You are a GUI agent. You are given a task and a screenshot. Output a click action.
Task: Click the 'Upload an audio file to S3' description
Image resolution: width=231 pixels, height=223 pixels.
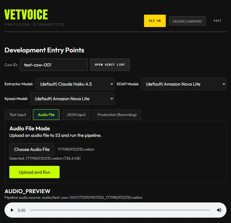(x=56, y=135)
